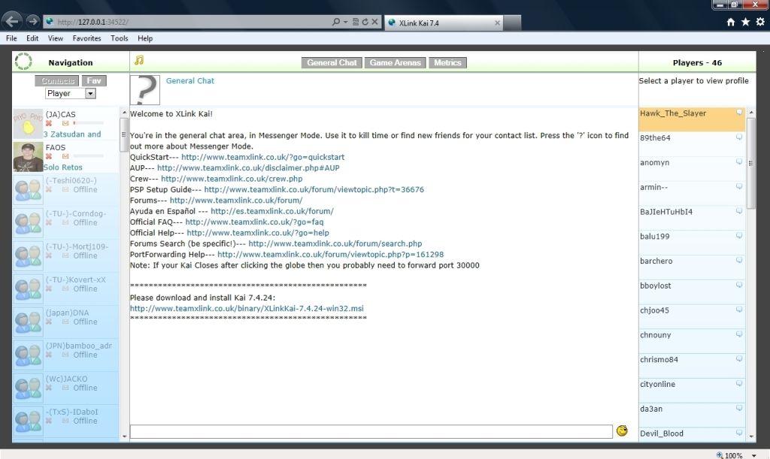The height and width of the screenshot is (459, 770).
Task: Click the browser back arrow button
Action: 12,22
